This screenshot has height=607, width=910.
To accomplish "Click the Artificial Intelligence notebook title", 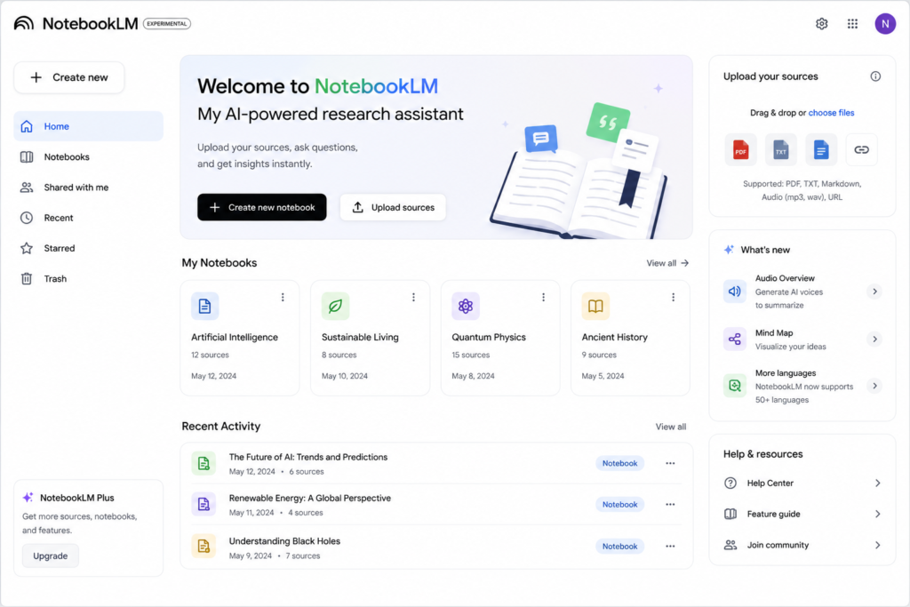I will click(x=235, y=337).
